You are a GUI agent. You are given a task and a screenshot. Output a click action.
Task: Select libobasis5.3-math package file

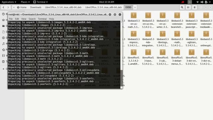coord(177,39)
